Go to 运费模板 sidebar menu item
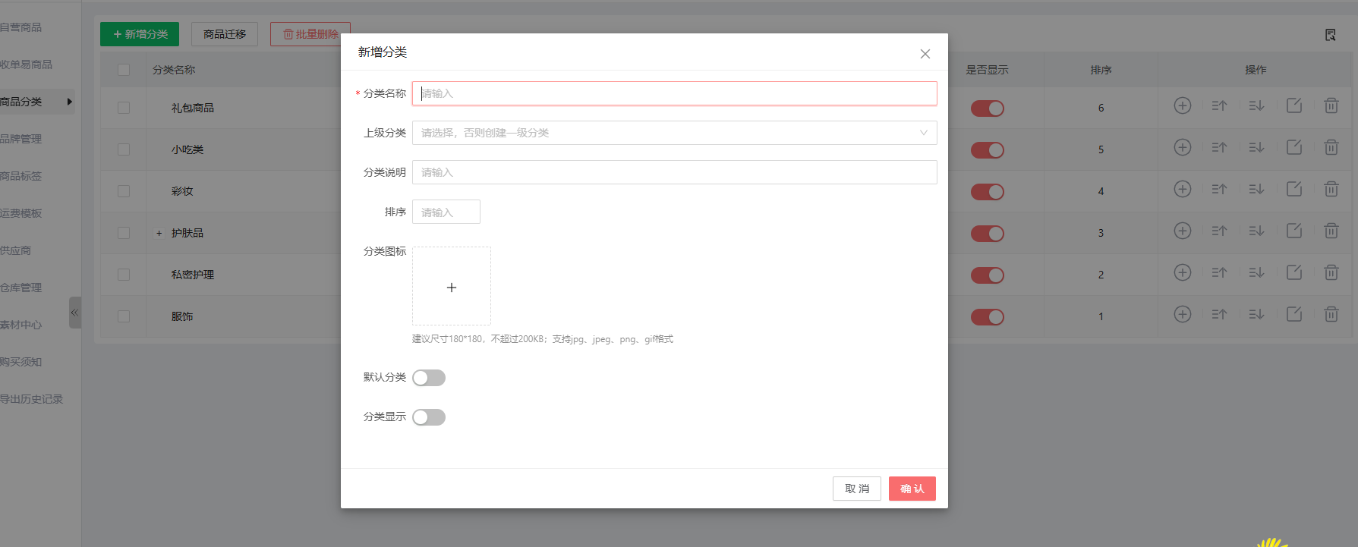Image resolution: width=1358 pixels, height=547 pixels. (x=21, y=213)
